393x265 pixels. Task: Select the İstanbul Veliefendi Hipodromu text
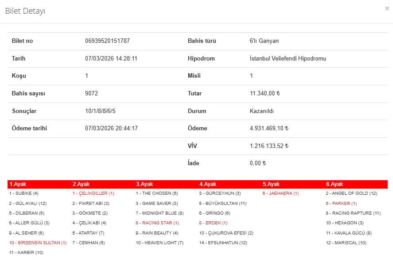(288, 59)
